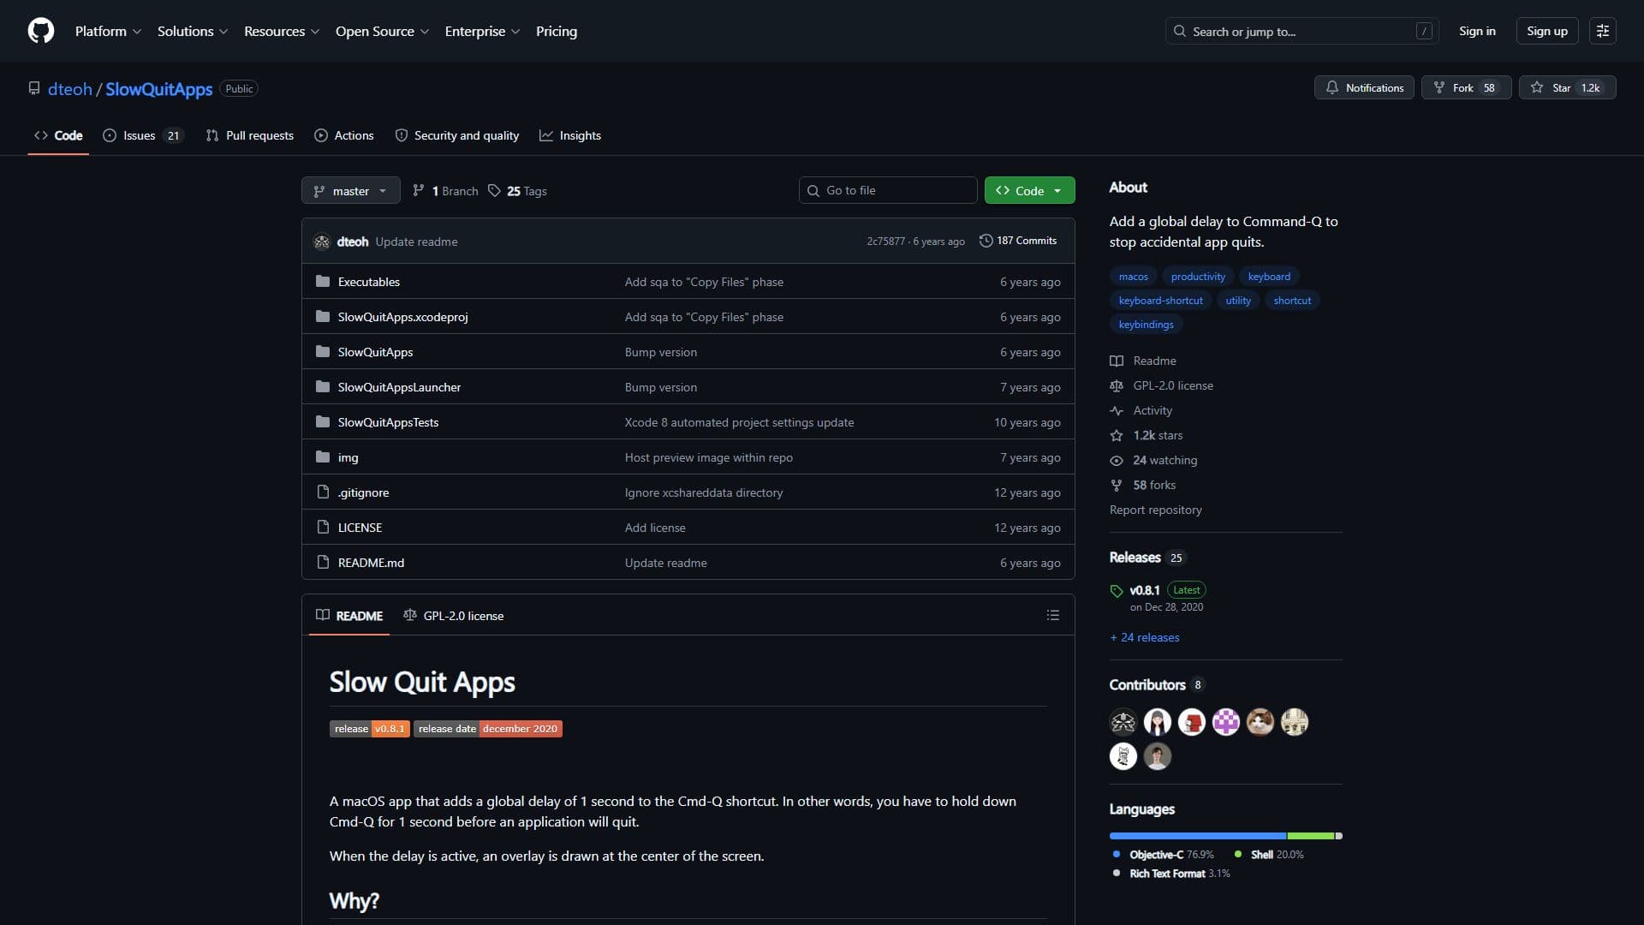1644x925 pixels.
Task: Switch to the Actions tab
Action: tap(344, 135)
